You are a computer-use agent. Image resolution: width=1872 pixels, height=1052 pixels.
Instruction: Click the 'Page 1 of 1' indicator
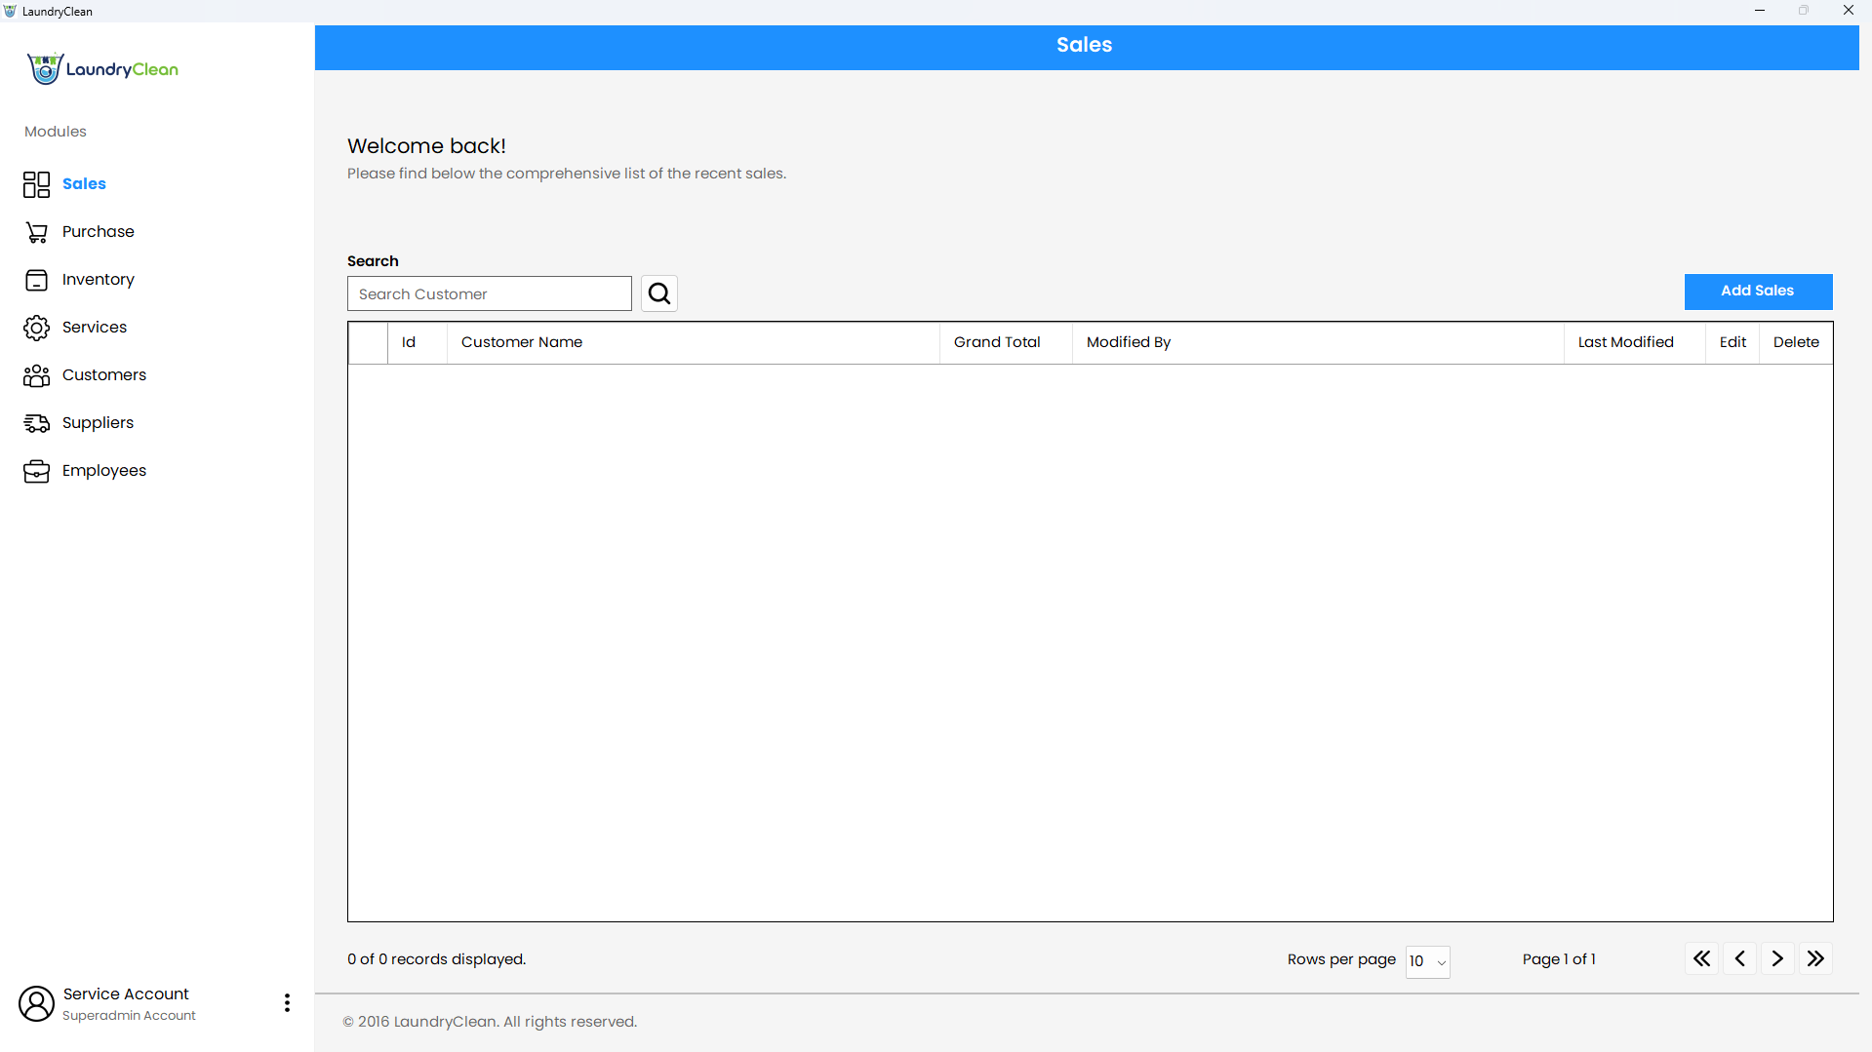pos(1559,959)
